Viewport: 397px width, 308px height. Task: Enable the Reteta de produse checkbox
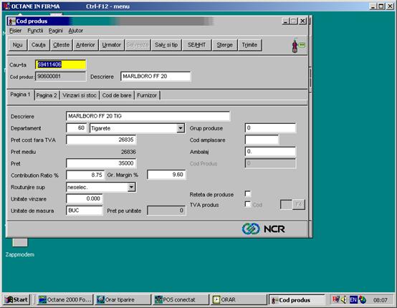(248, 194)
